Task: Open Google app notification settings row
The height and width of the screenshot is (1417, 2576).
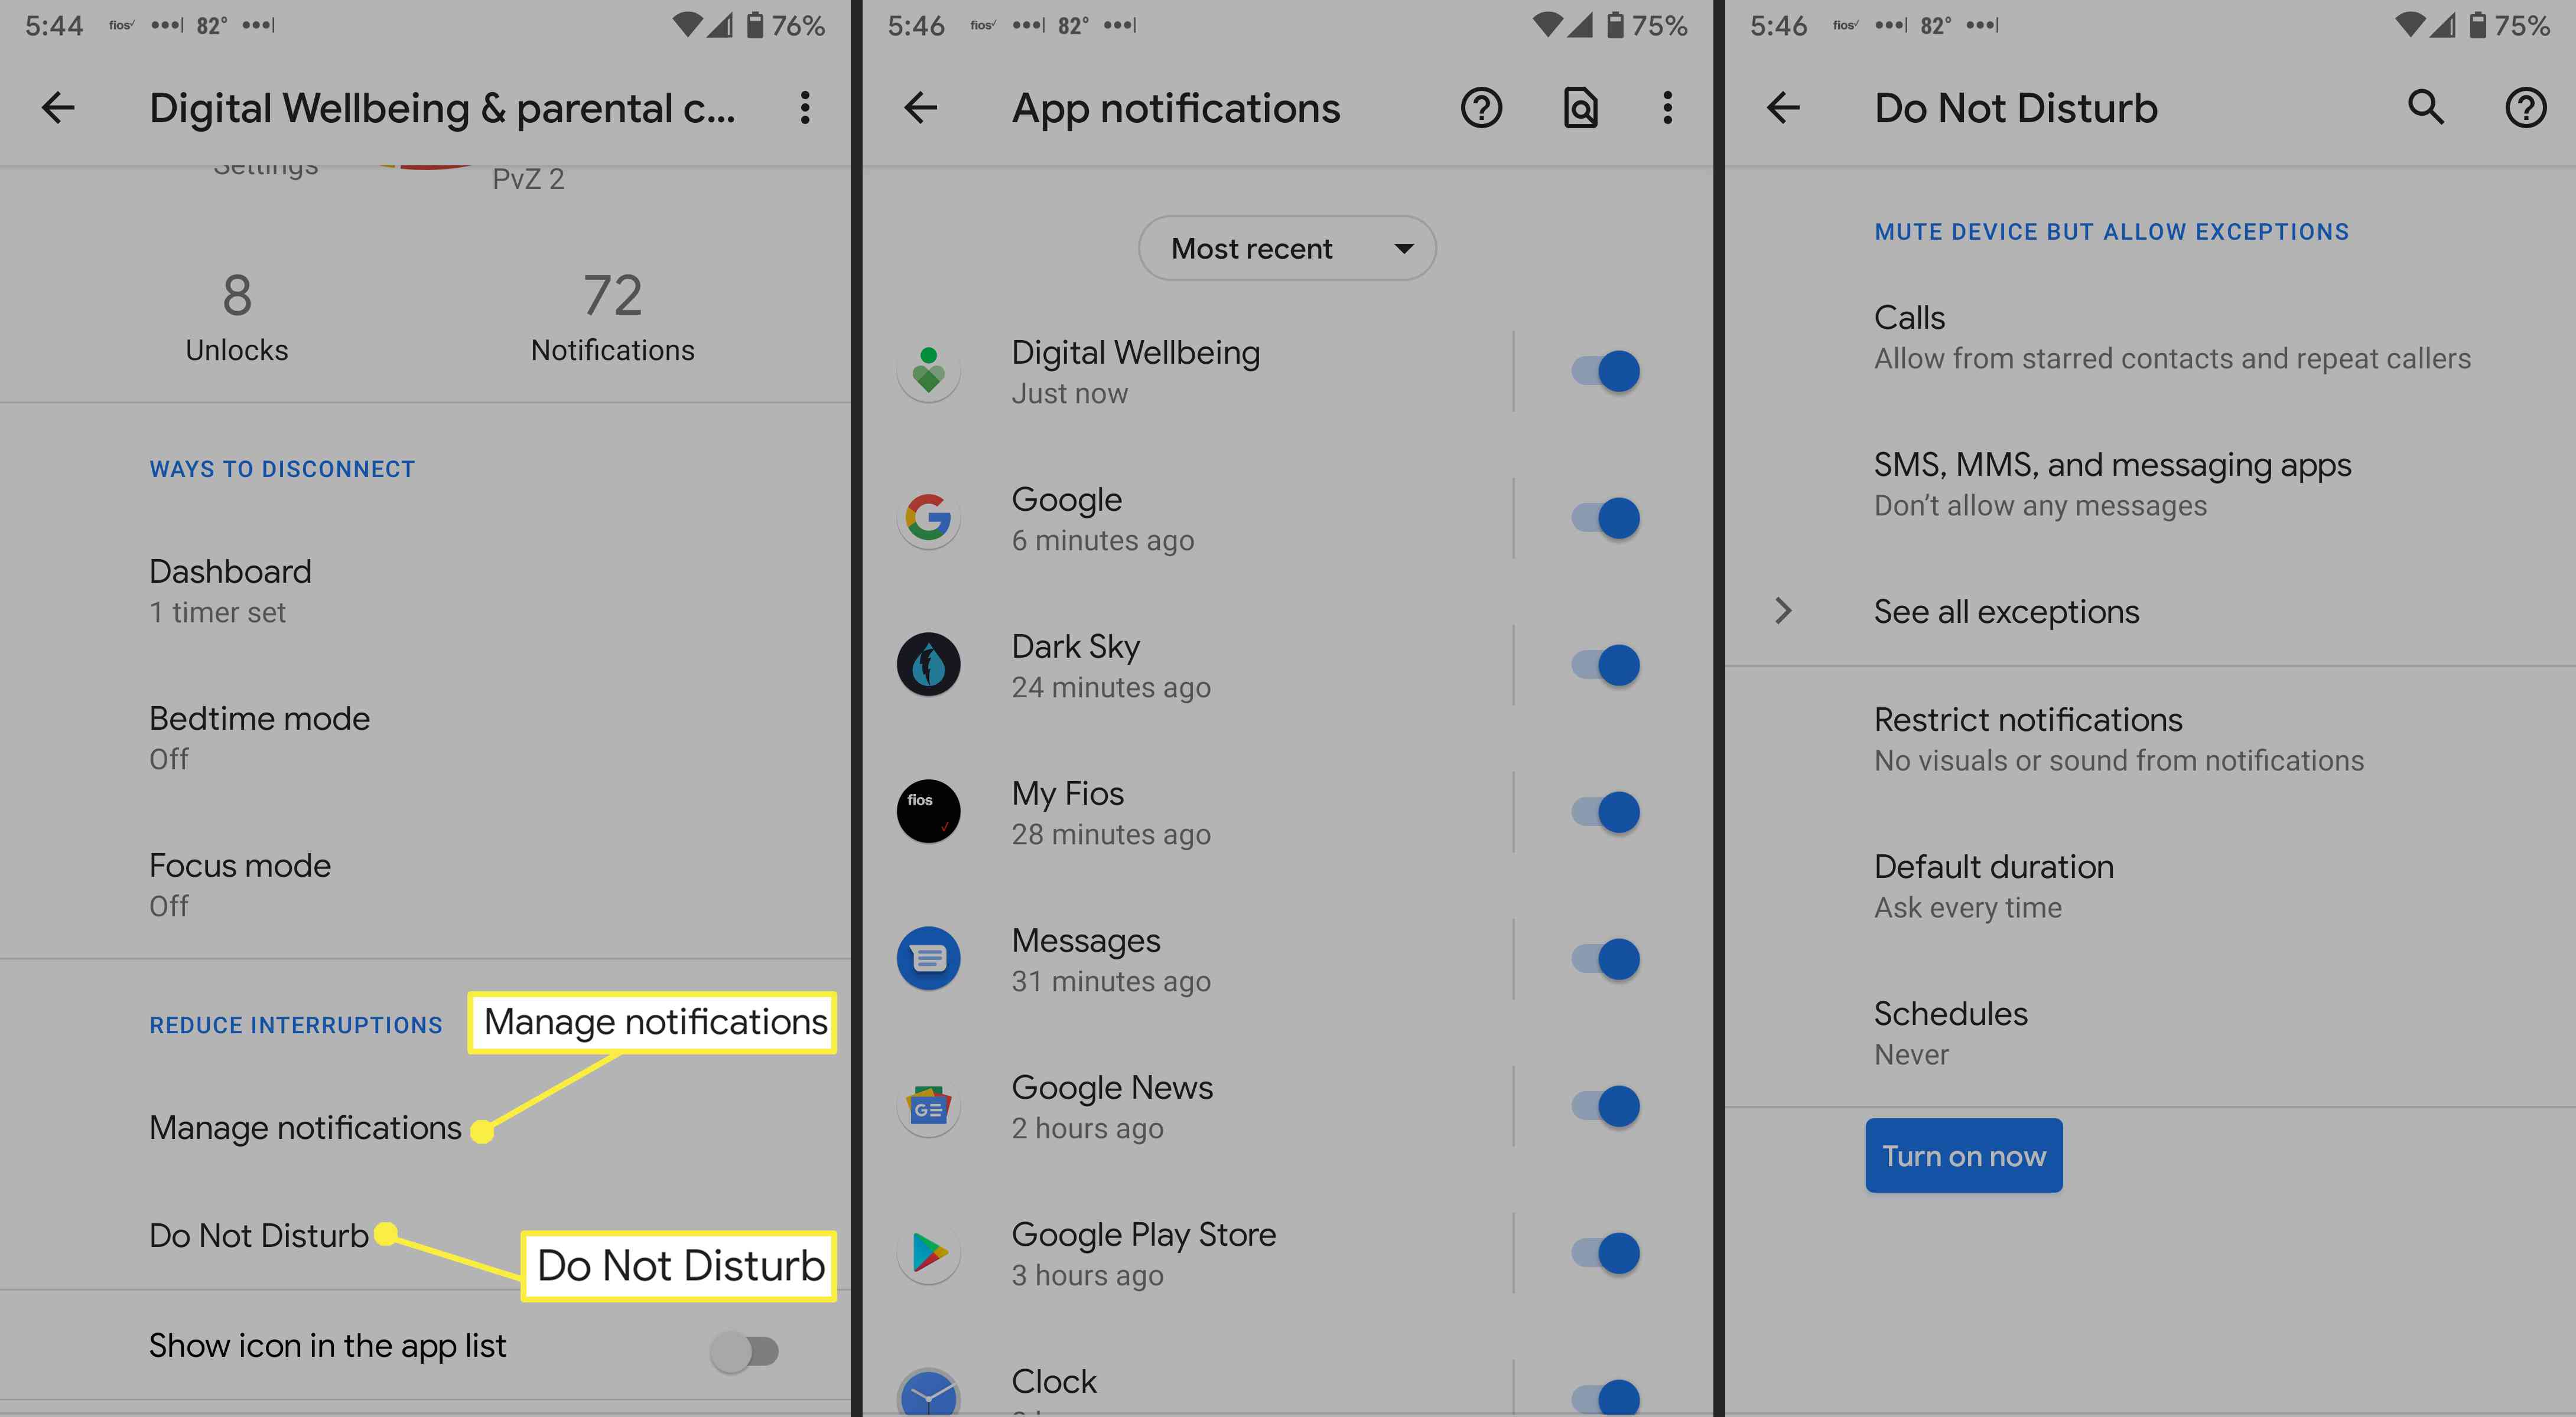Action: click(1187, 518)
